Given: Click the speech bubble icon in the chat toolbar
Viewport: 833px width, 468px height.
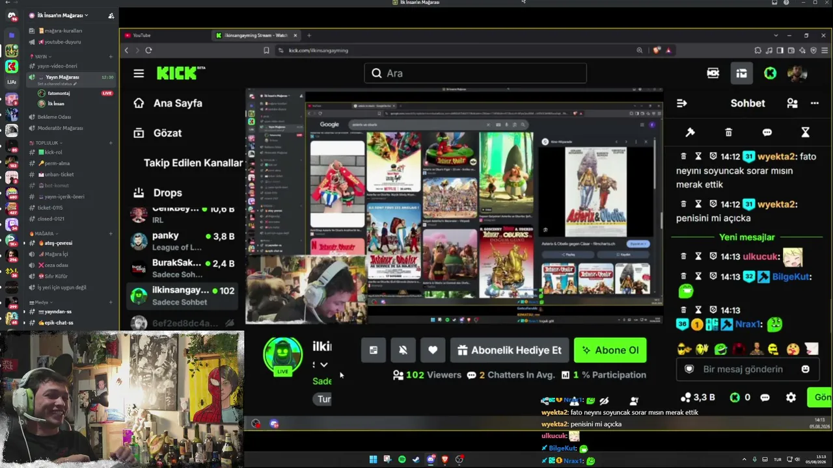Looking at the screenshot, I should pyautogui.click(x=767, y=133).
